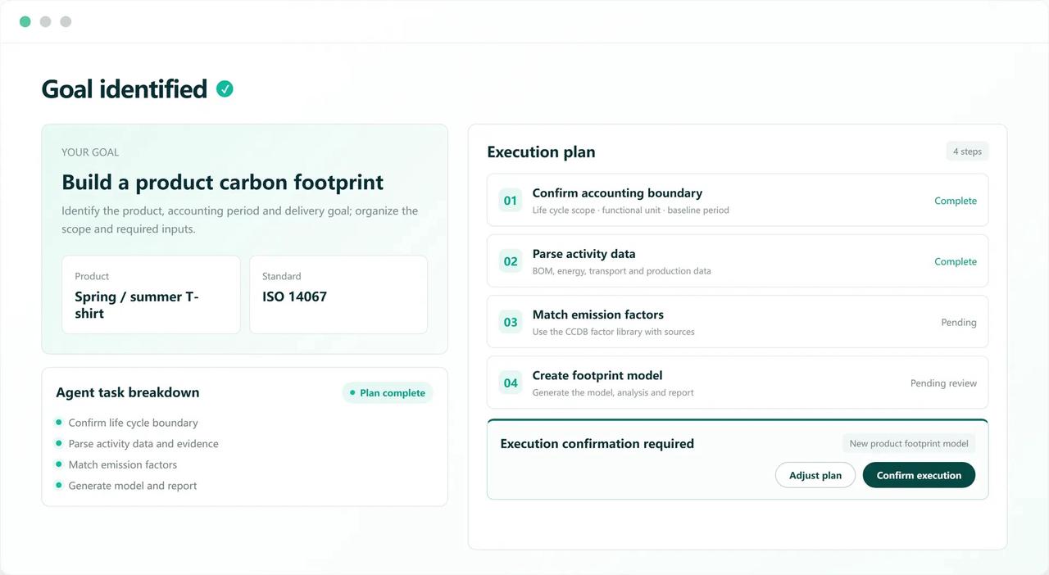Click the Pending status of Match emission factors
Screen dimensions: 1049x575
(x=959, y=322)
